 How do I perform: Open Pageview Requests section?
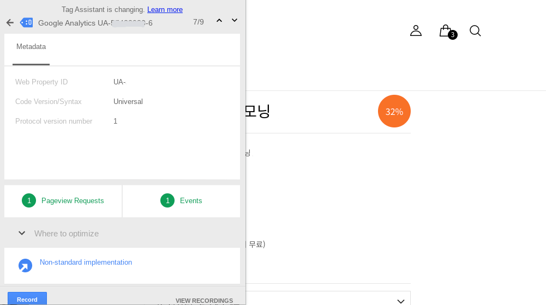[63, 200]
